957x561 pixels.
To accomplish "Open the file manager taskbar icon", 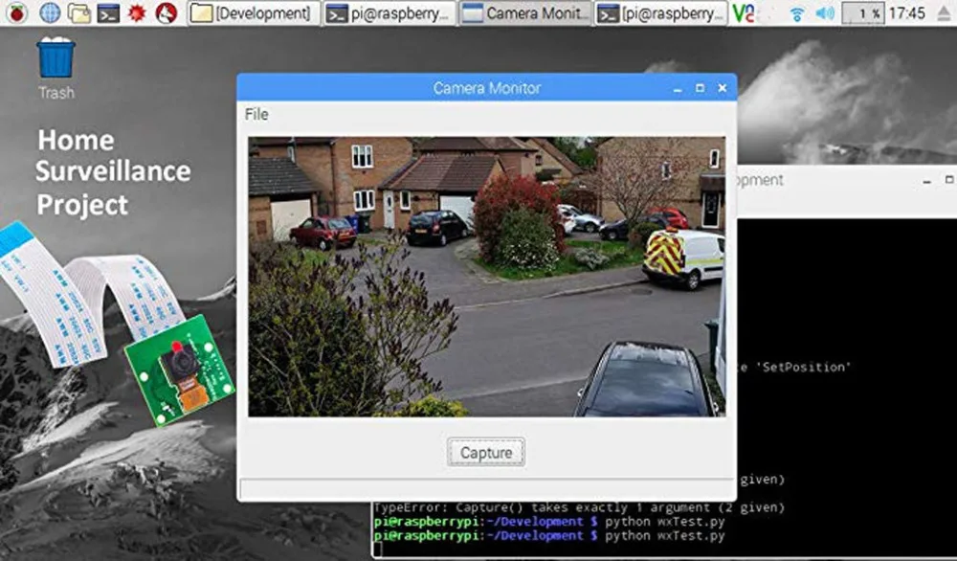I will click(79, 12).
